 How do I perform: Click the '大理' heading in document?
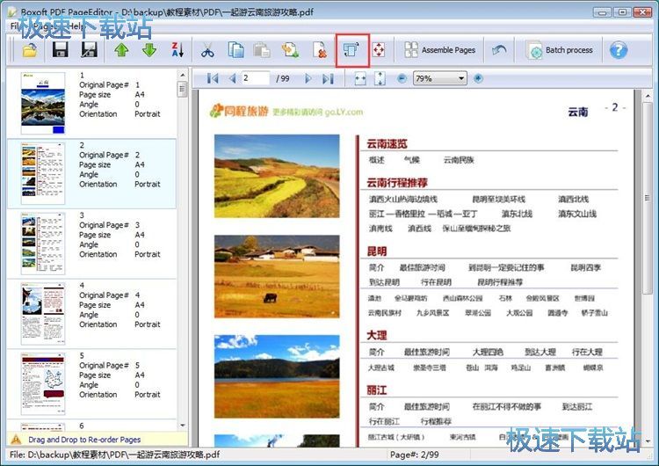(377, 335)
